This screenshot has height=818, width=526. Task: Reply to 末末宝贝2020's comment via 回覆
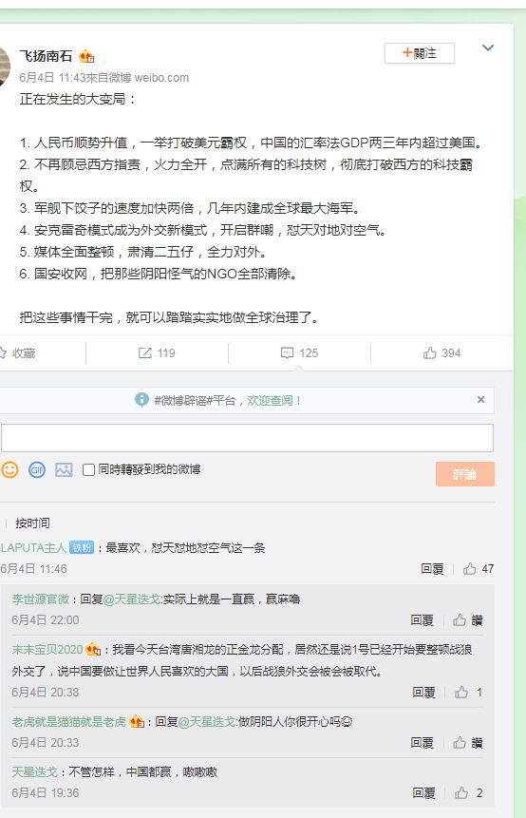coord(423,693)
